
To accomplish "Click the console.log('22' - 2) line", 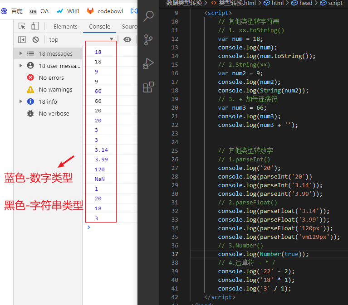I will (x=256, y=271).
